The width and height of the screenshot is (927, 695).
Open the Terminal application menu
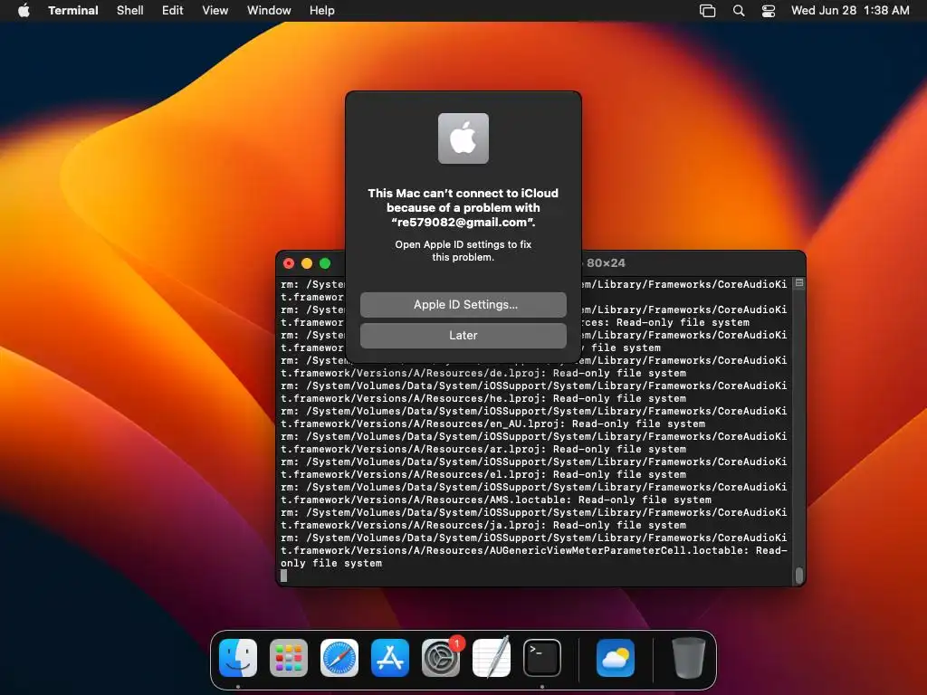(73, 11)
